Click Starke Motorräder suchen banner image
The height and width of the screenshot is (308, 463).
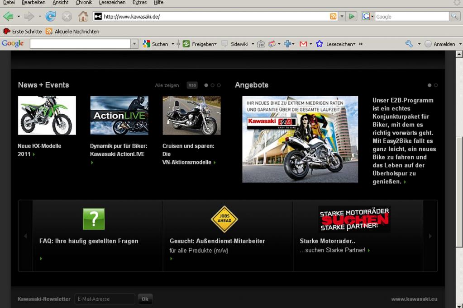tap(354, 219)
